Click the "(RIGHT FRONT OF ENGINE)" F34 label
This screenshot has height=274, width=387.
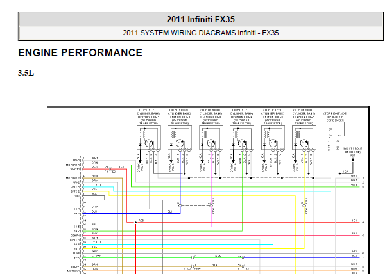pyautogui.click(x=353, y=150)
